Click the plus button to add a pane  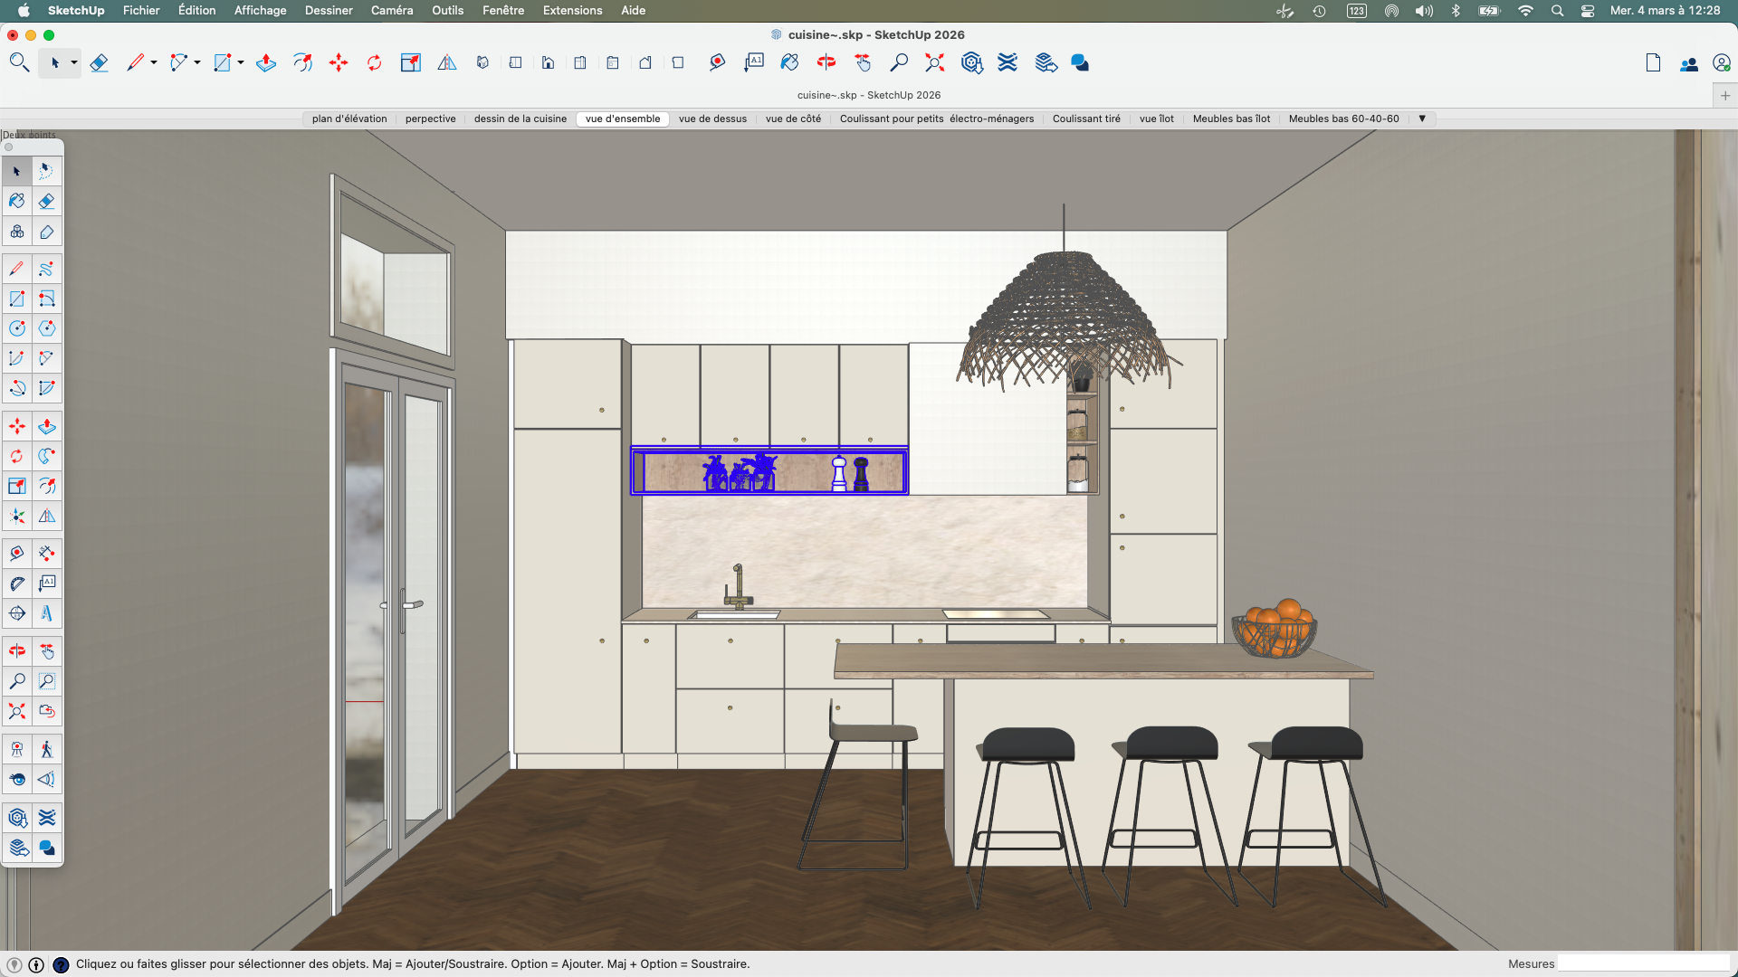(x=1726, y=95)
